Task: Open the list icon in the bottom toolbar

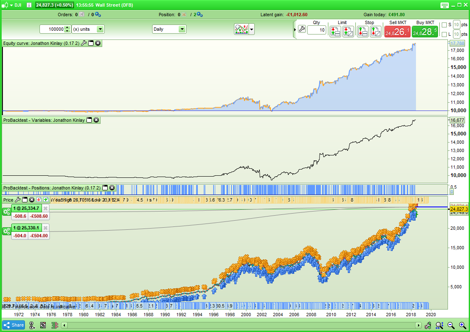Action: pyautogui.click(x=43, y=325)
